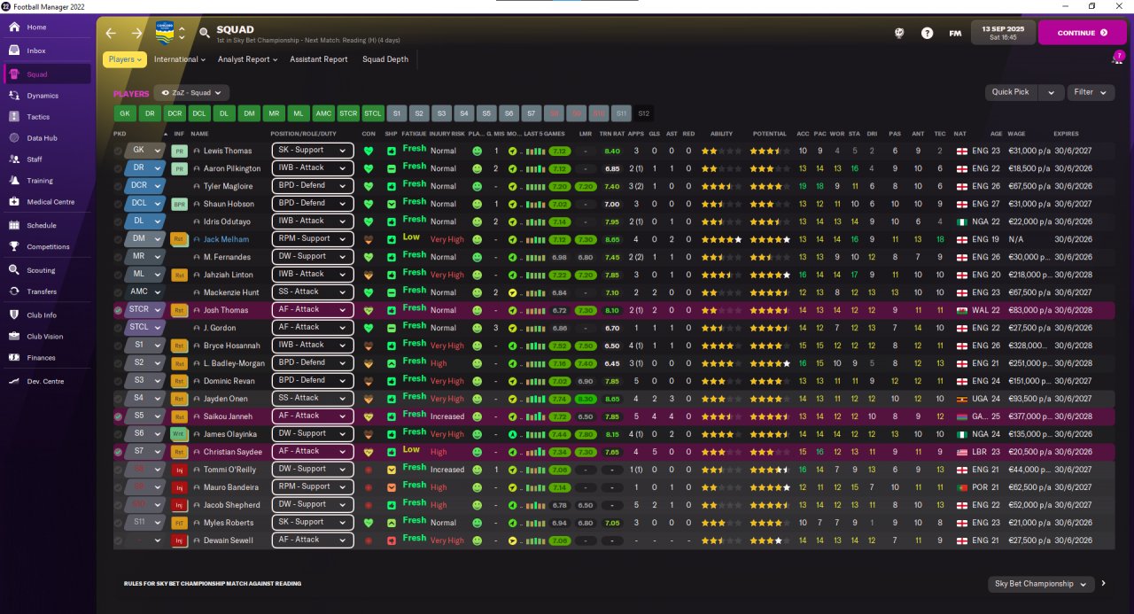Go back with the left arrow
This screenshot has height=614, width=1134.
click(111, 33)
